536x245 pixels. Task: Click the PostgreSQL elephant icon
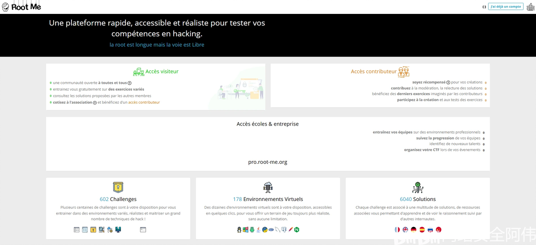tap(284, 230)
